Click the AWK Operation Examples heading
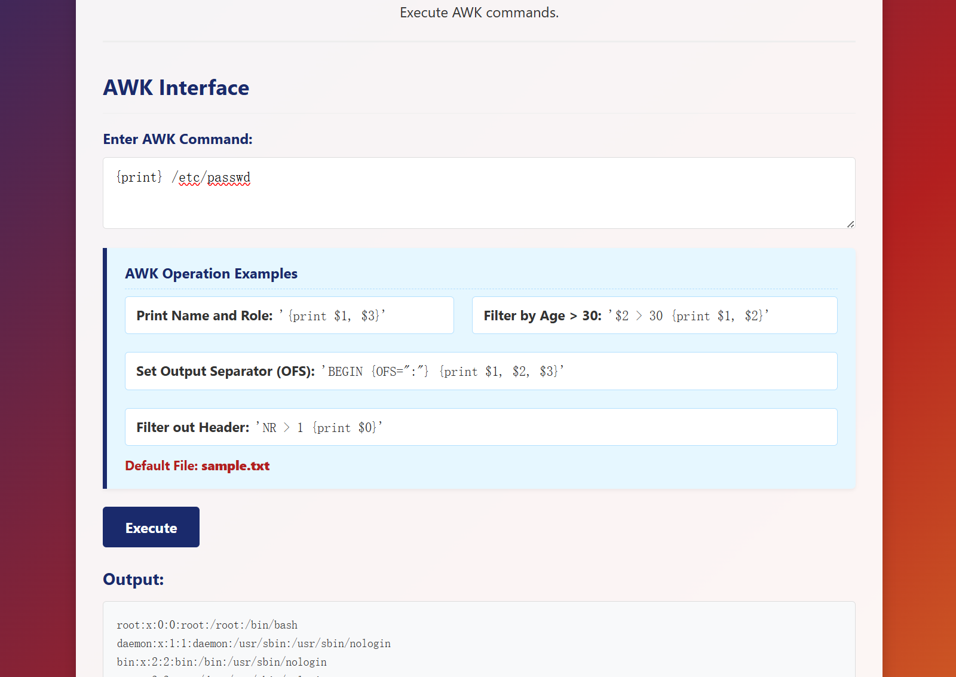 click(x=211, y=274)
